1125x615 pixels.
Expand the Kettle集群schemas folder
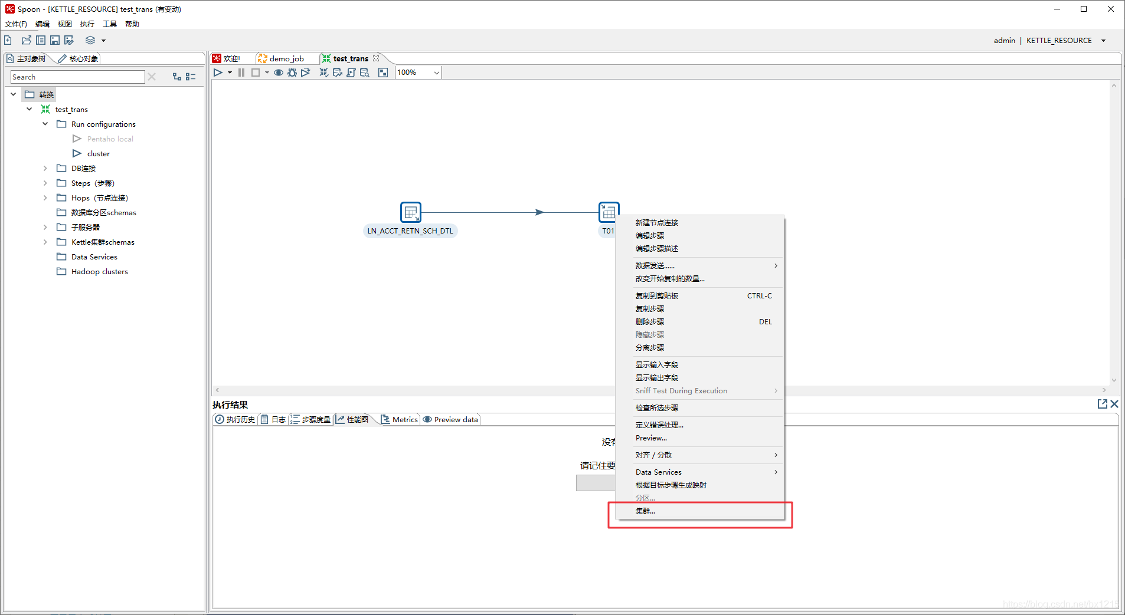(x=45, y=242)
